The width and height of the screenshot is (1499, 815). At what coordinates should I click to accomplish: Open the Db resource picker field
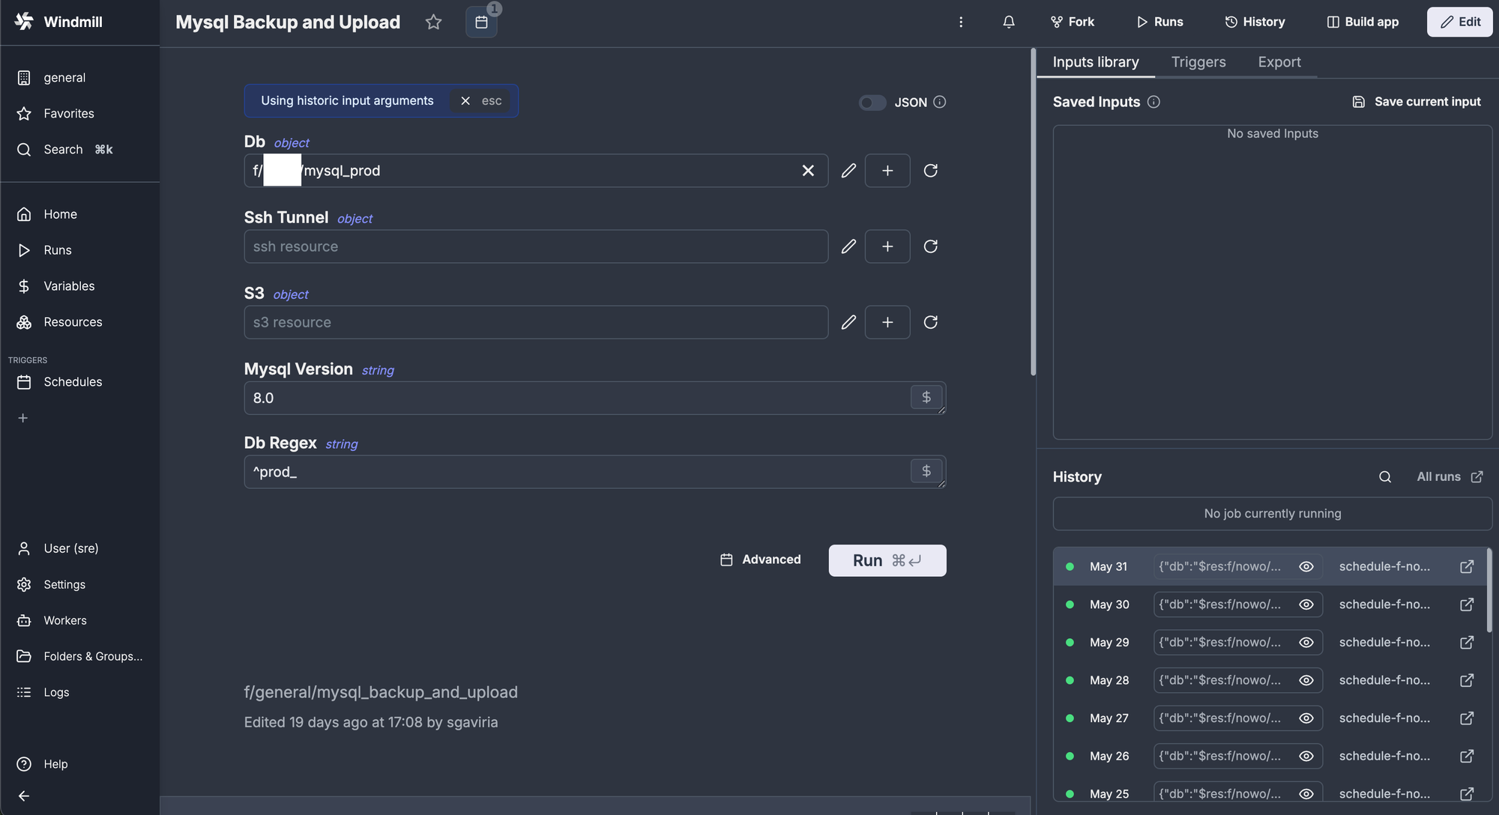coord(536,171)
